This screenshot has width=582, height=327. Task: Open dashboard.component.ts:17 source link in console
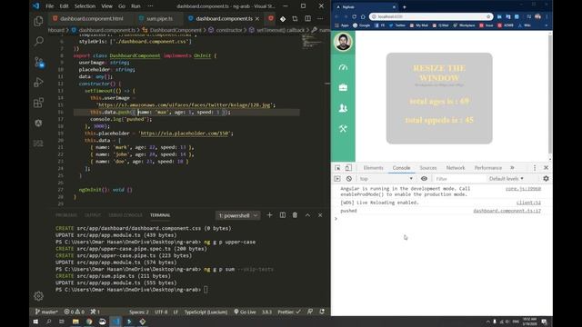pos(507,211)
